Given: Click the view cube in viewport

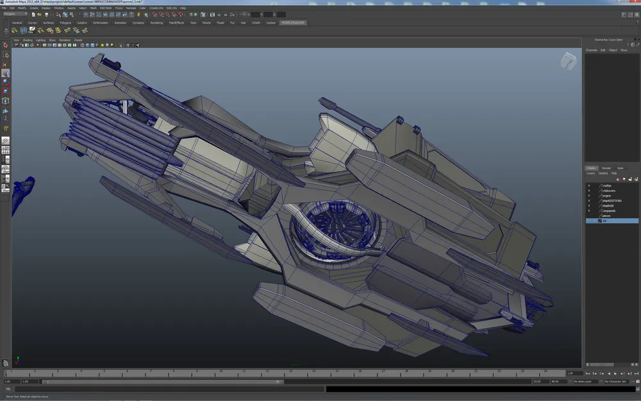Looking at the screenshot, I should coord(569,61).
